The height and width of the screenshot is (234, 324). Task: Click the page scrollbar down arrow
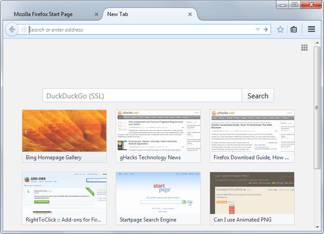317,227
